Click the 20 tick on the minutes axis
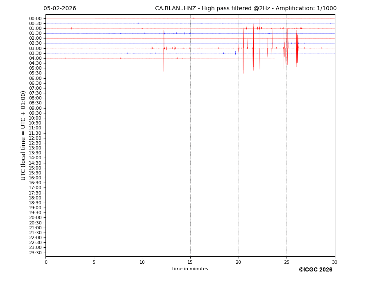This screenshot has width=380, height=285. click(x=238, y=262)
